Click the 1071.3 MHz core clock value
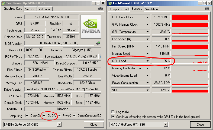This screenshot has height=130, width=213. tap(161, 17)
